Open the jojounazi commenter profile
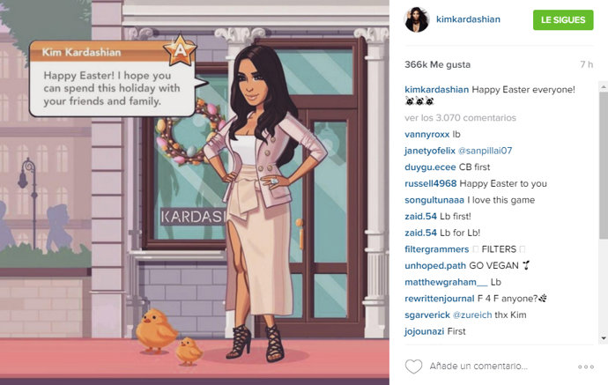The width and height of the screenshot is (608, 385). 424,331
